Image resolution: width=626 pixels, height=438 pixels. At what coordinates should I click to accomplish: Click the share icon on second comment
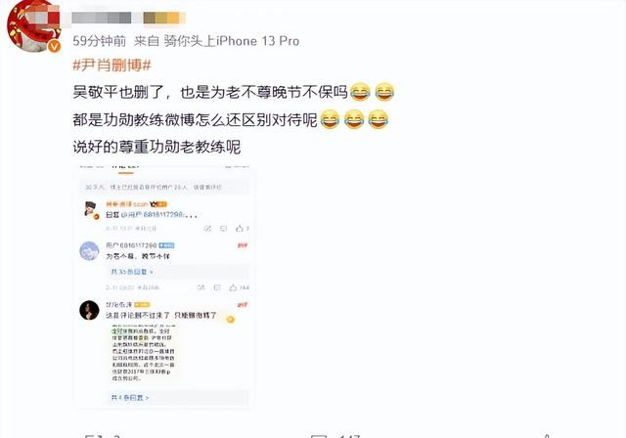tap(201, 287)
